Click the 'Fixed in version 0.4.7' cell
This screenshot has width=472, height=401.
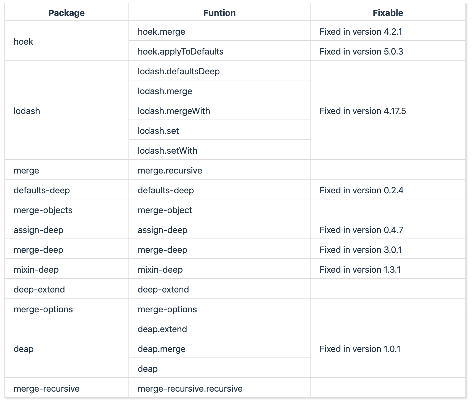(x=361, y=230)
